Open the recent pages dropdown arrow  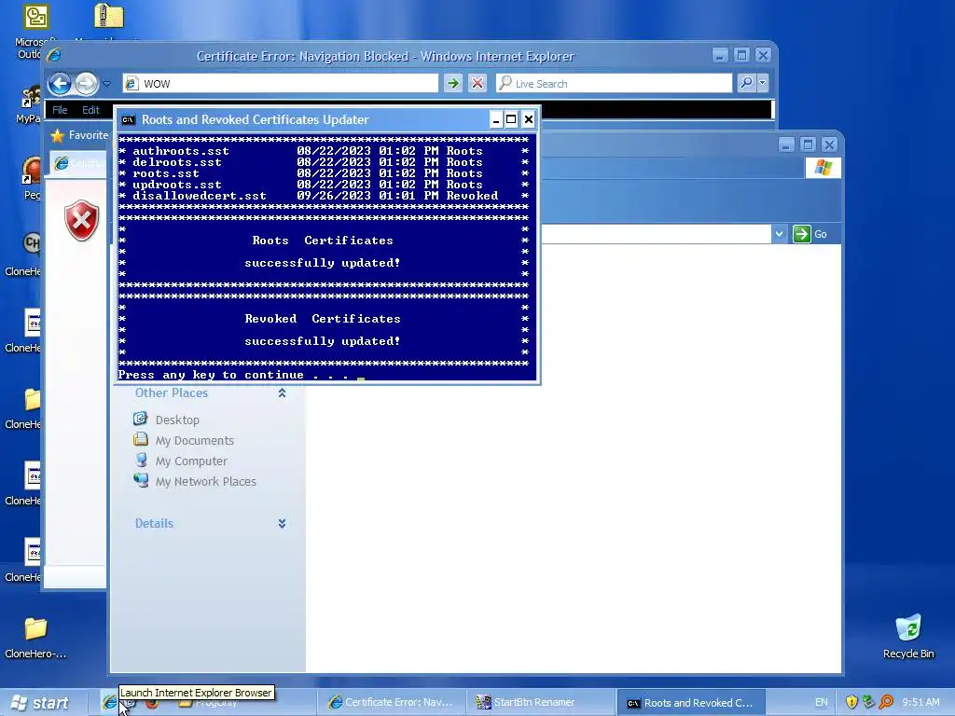[x=106, y=83]
